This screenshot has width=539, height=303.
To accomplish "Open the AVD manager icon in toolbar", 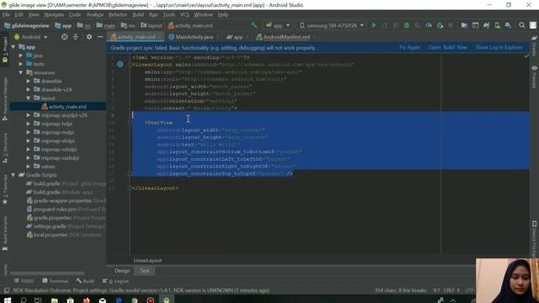I will (x=497, y=25).
